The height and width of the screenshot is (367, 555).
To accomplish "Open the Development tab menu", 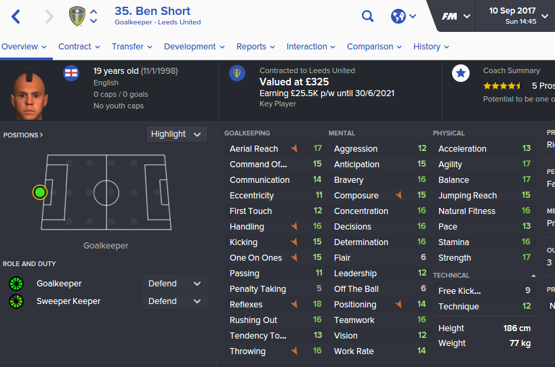I will 194,47.
